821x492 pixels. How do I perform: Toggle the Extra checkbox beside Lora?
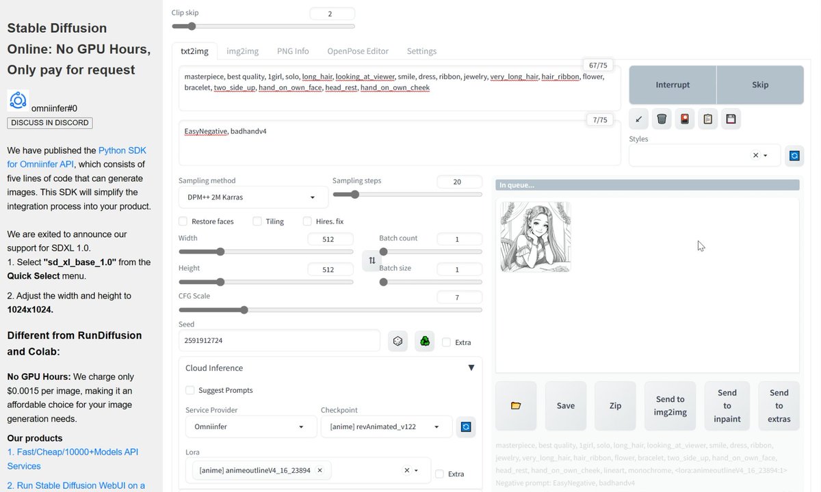(439, 474)
